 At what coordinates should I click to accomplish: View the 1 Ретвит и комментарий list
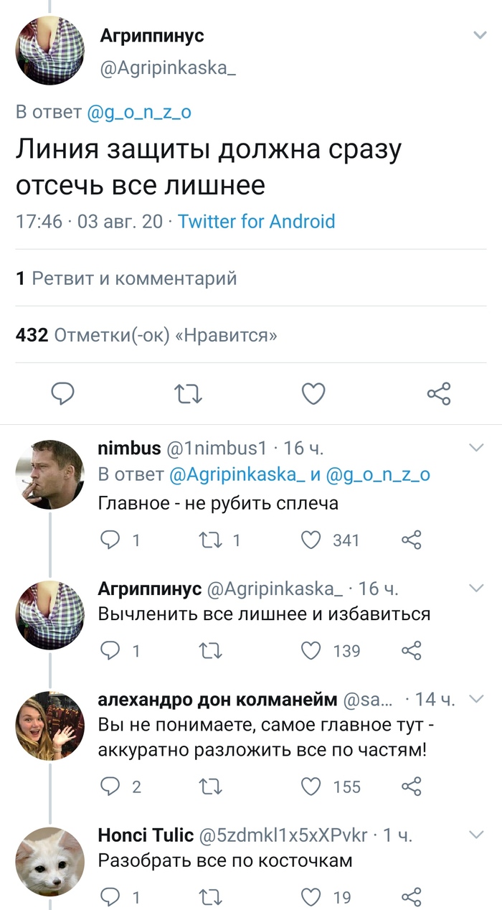click(x=126, y=278)
